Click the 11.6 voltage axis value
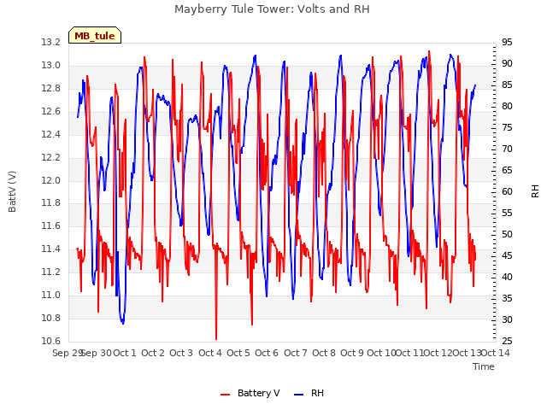Viewport: 547px width, 410px height. pyautogui.click(x=51, y=225)
